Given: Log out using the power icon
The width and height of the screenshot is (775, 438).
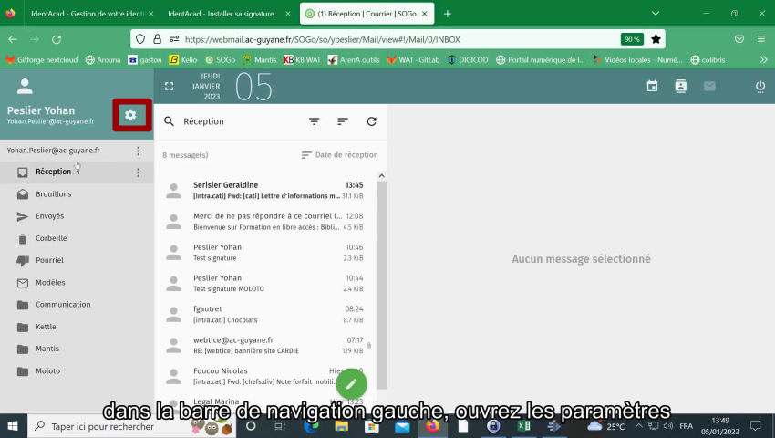Looking at the screenshot, I should coord(760,86).
